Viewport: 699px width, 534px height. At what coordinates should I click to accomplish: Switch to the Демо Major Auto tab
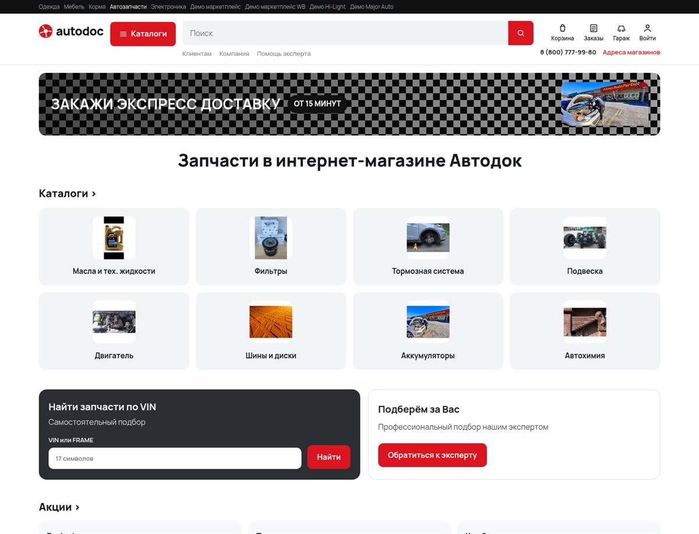372,7
